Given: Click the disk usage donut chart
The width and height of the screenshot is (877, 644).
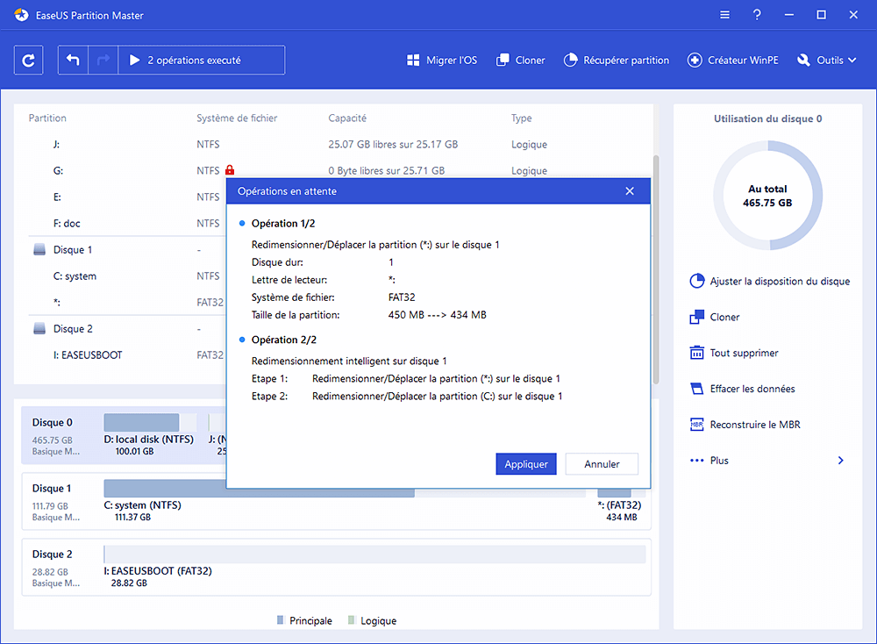Looking at the screenshot, I should click(767, 196).
